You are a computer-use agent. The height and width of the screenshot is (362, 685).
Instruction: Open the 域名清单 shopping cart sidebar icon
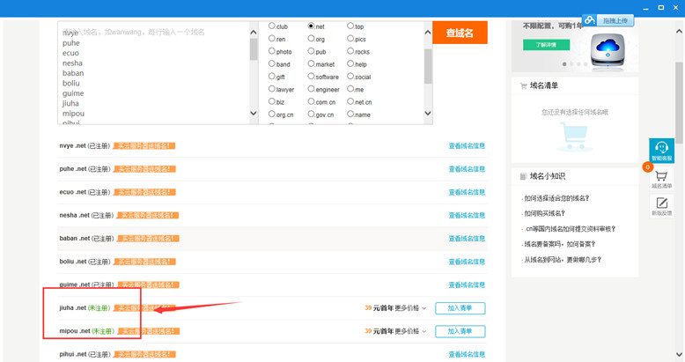click(x=661, y=179)
